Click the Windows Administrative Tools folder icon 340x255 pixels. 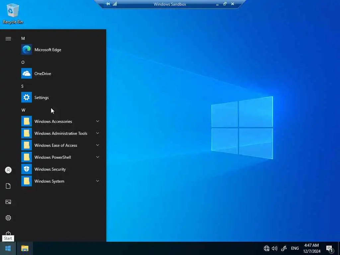[x=27, y=133]
